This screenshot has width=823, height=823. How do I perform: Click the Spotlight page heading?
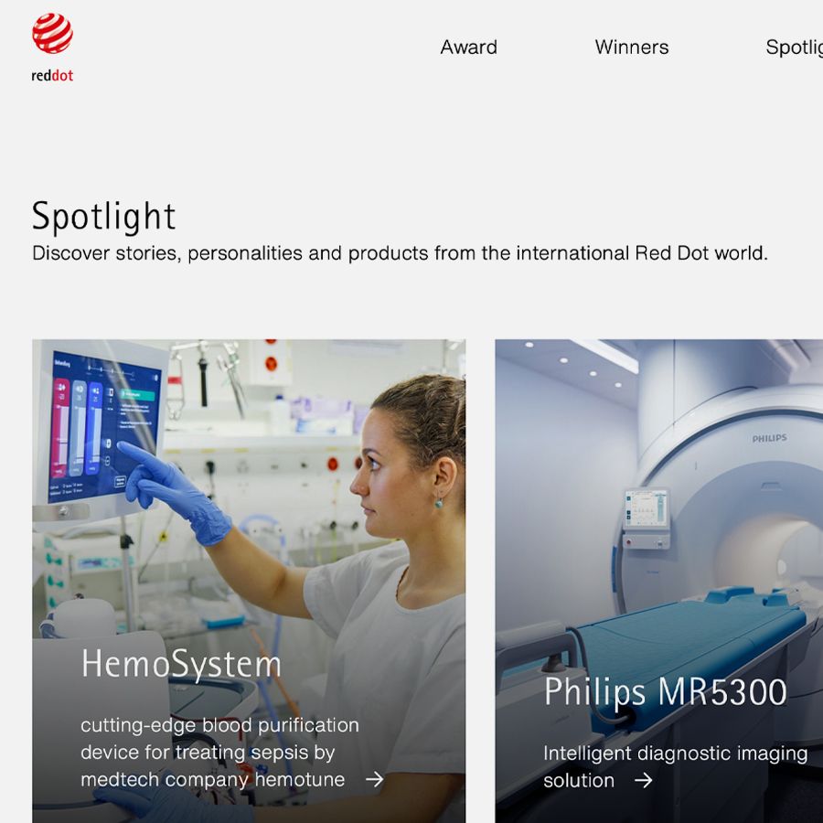(x=103, y=216)
